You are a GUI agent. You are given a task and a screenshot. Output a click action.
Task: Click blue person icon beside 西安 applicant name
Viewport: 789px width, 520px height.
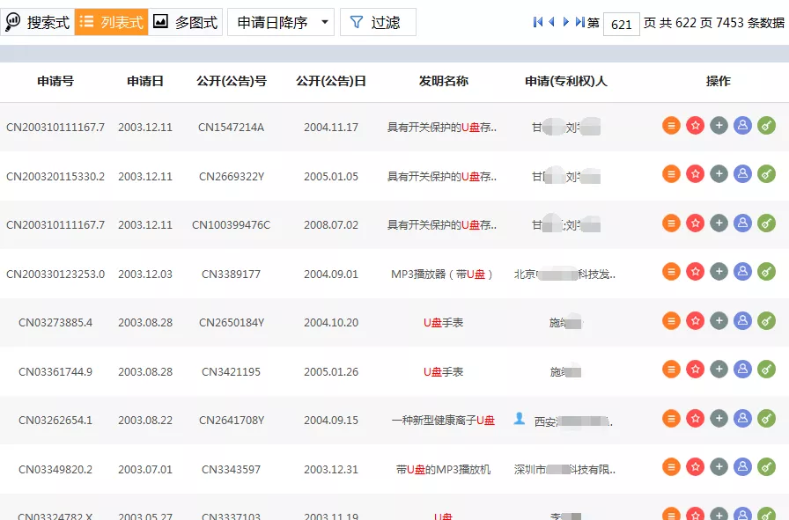[x=519, y=419]
